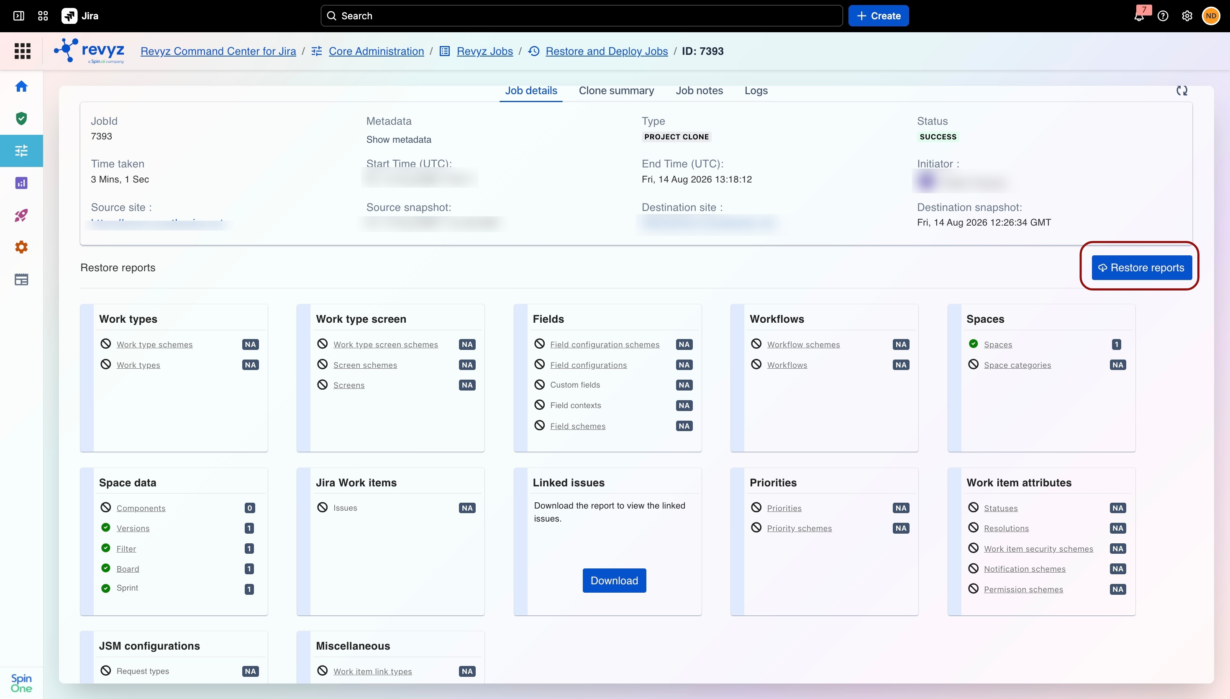Switch to the Clone summary tab
The width and height of the screenshot is (1230, 699).
[616, 91]
